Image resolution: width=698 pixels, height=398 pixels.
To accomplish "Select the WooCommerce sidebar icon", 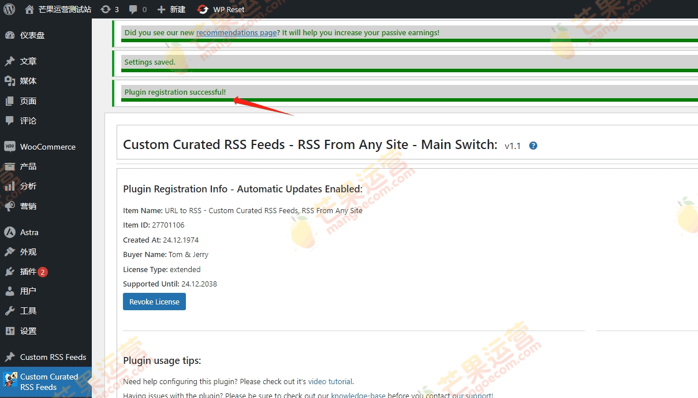I will [9, 146].
